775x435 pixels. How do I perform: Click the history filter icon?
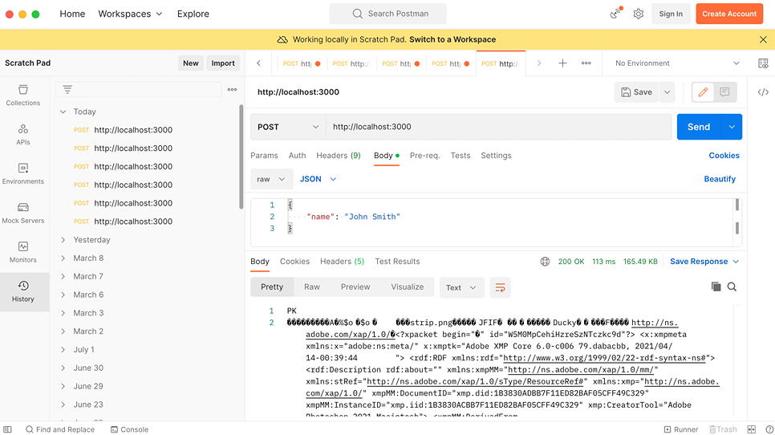pos(67,89)
